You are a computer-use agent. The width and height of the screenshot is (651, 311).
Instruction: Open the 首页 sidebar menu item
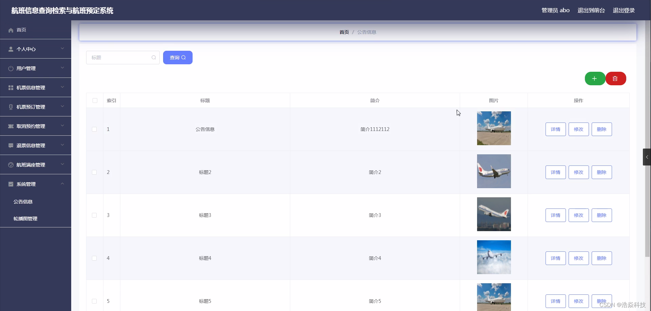(36, 30)
